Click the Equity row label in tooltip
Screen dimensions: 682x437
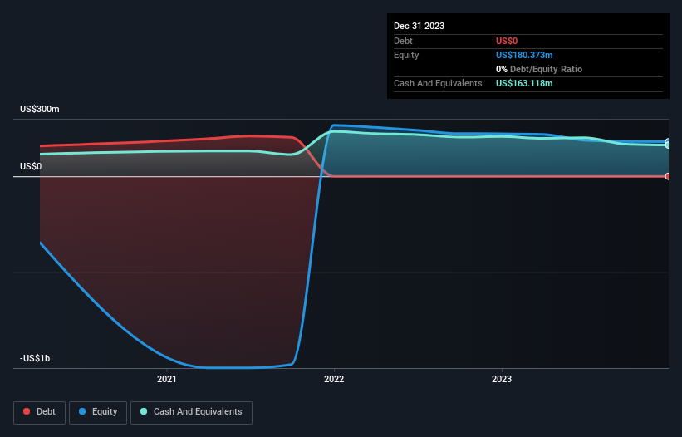pos(406,55)
